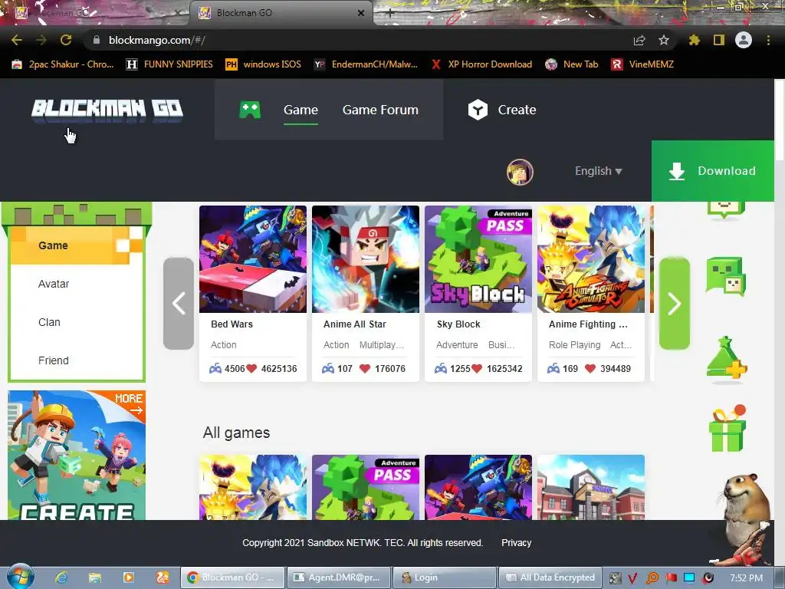Open the taskbar file explorer icon
Viewport: 785px width, 589px height.
94,577
